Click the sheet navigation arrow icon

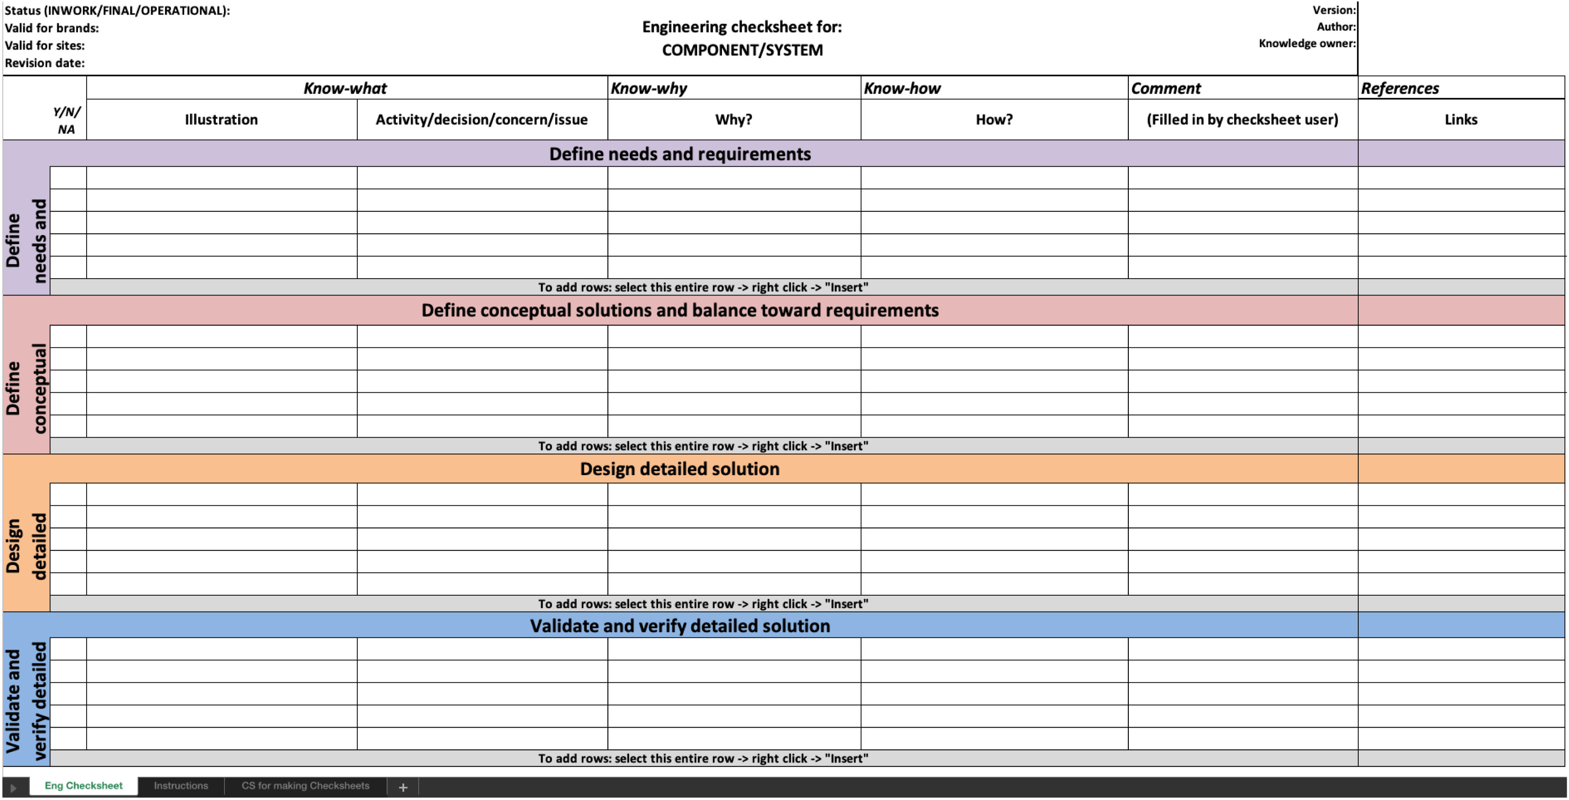pos(13,787)
